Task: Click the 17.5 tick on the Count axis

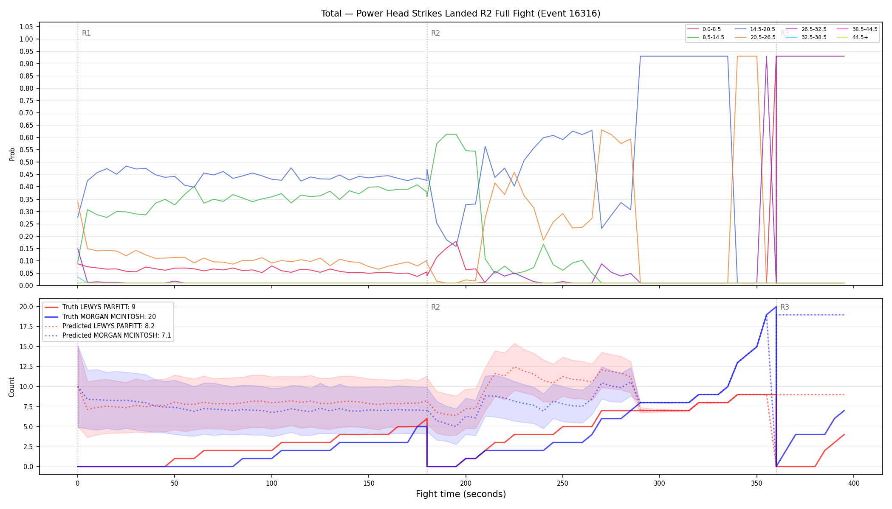Action: 26,327
